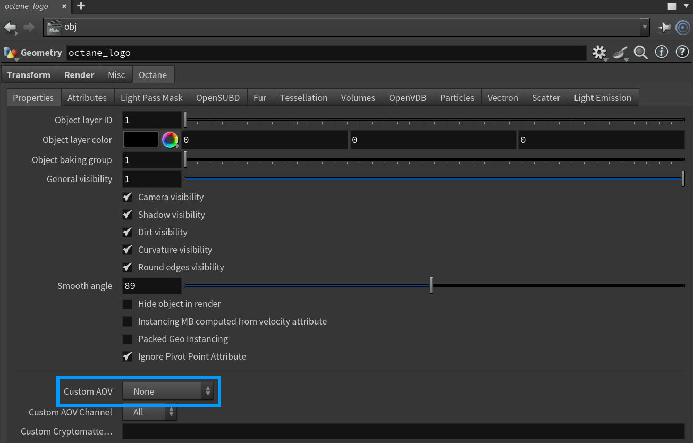Open the color wheel picker icon

tap(170, 140)
